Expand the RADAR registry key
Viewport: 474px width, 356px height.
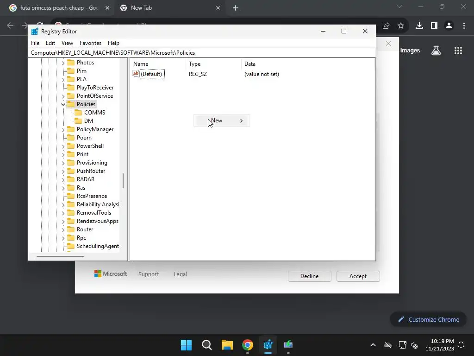tap(63, 180)
